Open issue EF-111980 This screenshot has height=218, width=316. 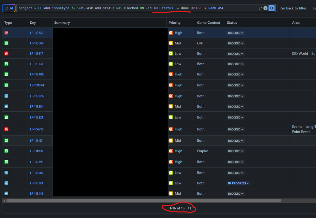(36, 151)
